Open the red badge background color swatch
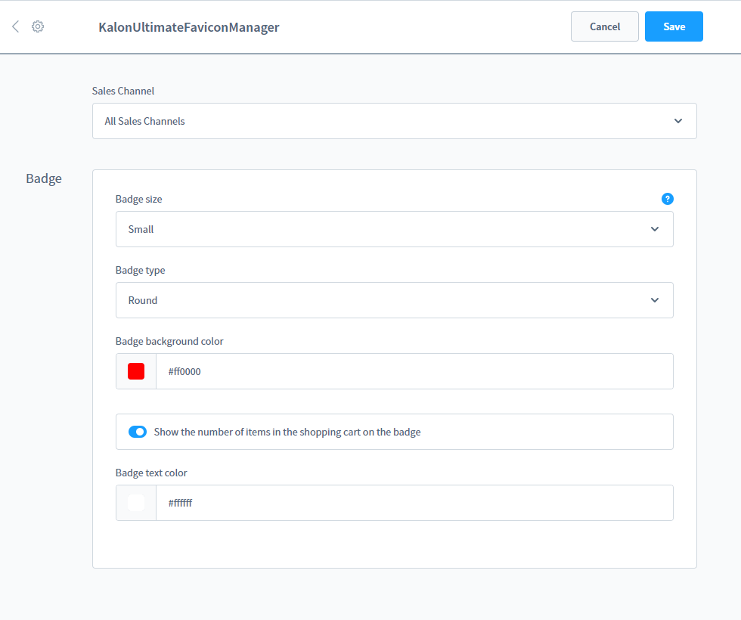Viewport: 741px width, 620px height. [x=136, y=371]
